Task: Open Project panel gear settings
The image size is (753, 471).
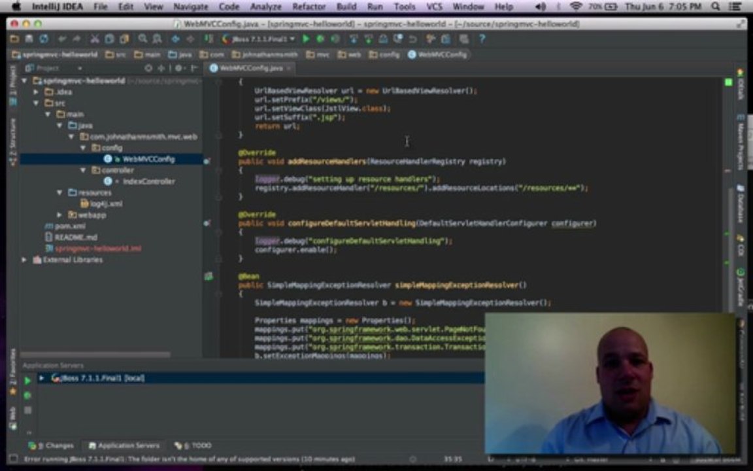Action: point(179,68)
